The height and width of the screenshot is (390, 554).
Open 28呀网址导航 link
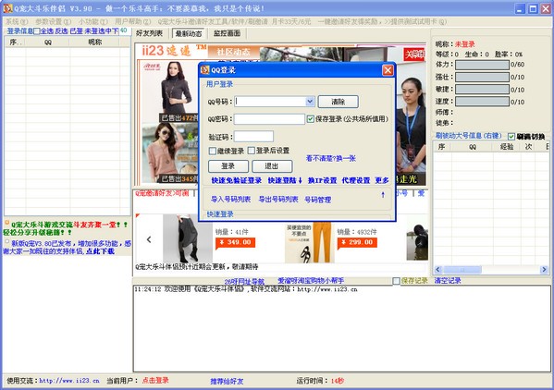coord(244,282)
